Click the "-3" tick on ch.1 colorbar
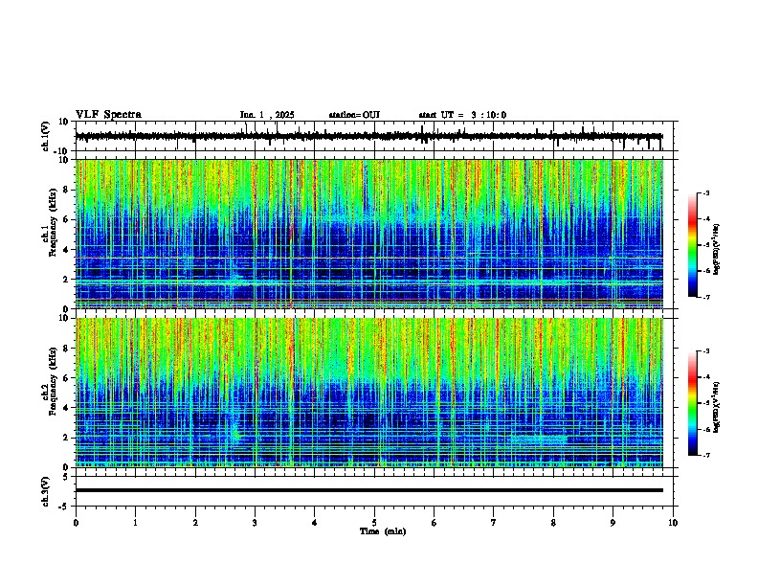The height and width of the screenshot is (586, 758). pyautogui.click(x=705, y=193)
